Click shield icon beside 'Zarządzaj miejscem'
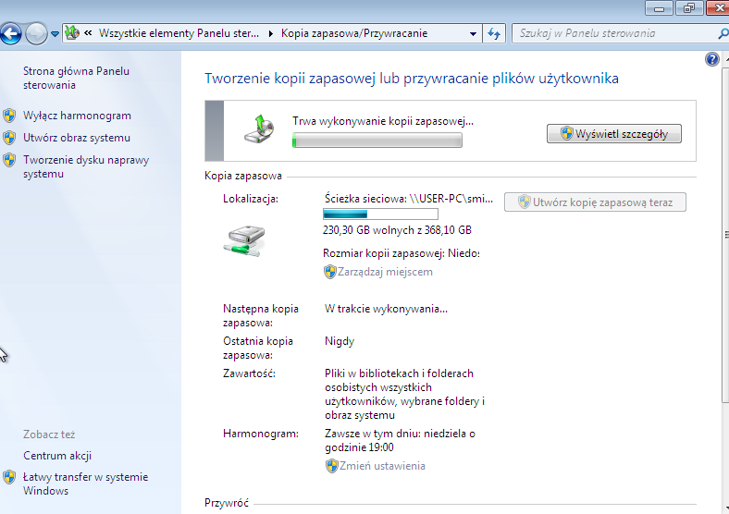 [x=329, y=272]
